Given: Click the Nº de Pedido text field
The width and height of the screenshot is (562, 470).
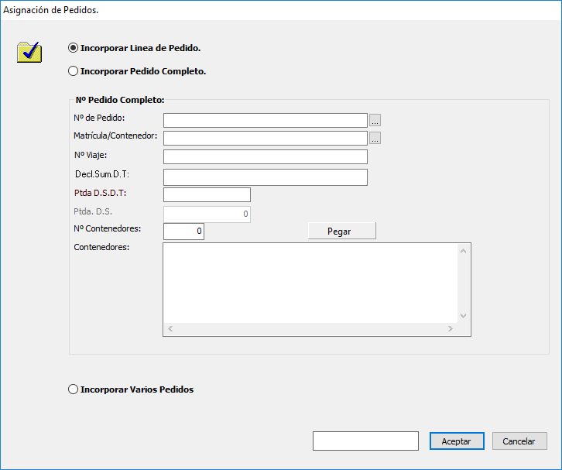Looking at the screenshot, I should [265, 120].
